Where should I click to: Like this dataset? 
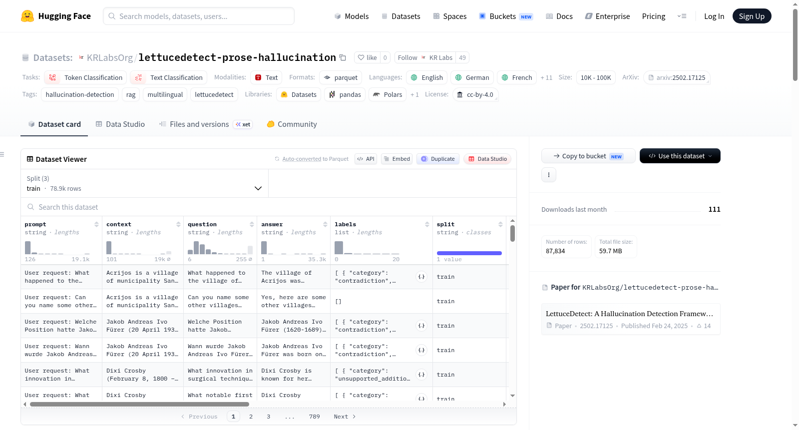point(367,57)
